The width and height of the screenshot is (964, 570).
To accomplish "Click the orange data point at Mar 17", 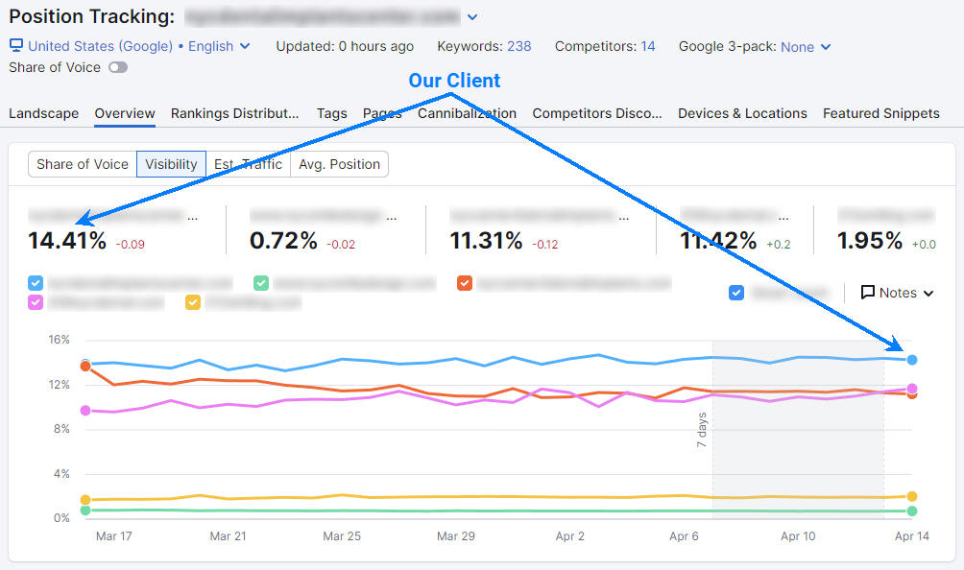I will pyautogui.click(x=85, y=367).
